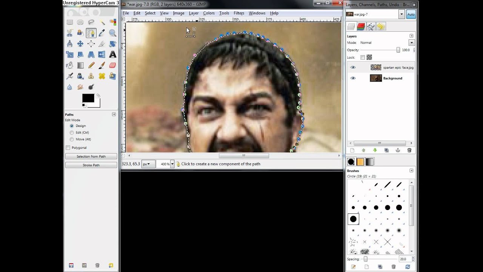483x272 pixels.
Task: Select the Clone stamp tool
Action: point(91,76)
